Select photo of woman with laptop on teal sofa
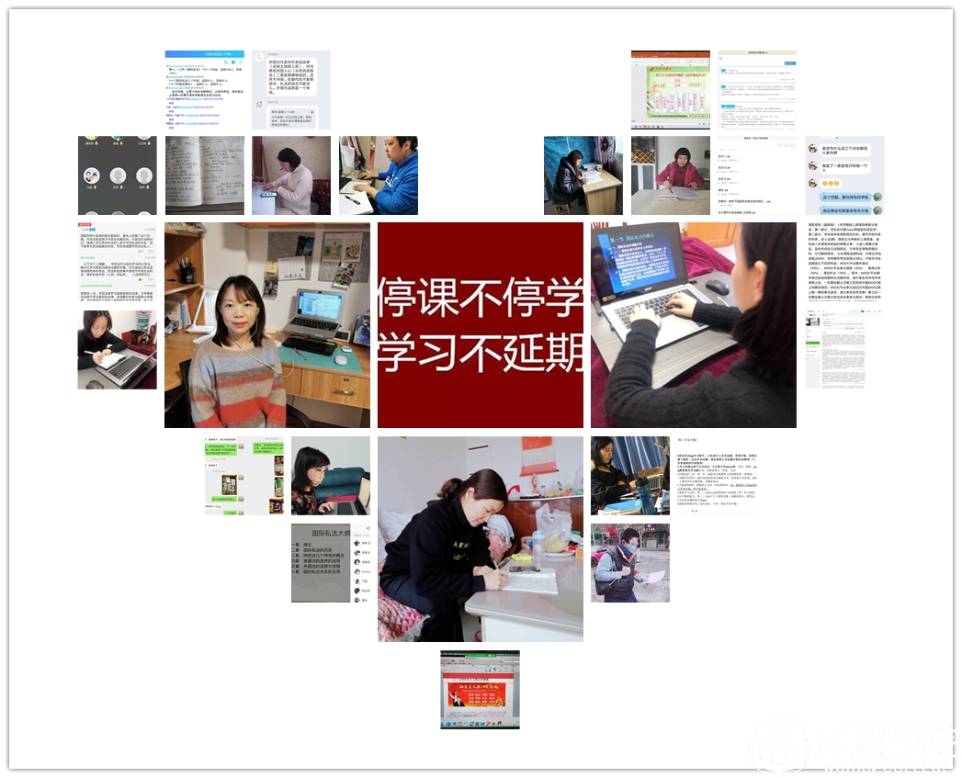Image resolution: width=962 pixels, height=778 pixels. click(331, 475)
